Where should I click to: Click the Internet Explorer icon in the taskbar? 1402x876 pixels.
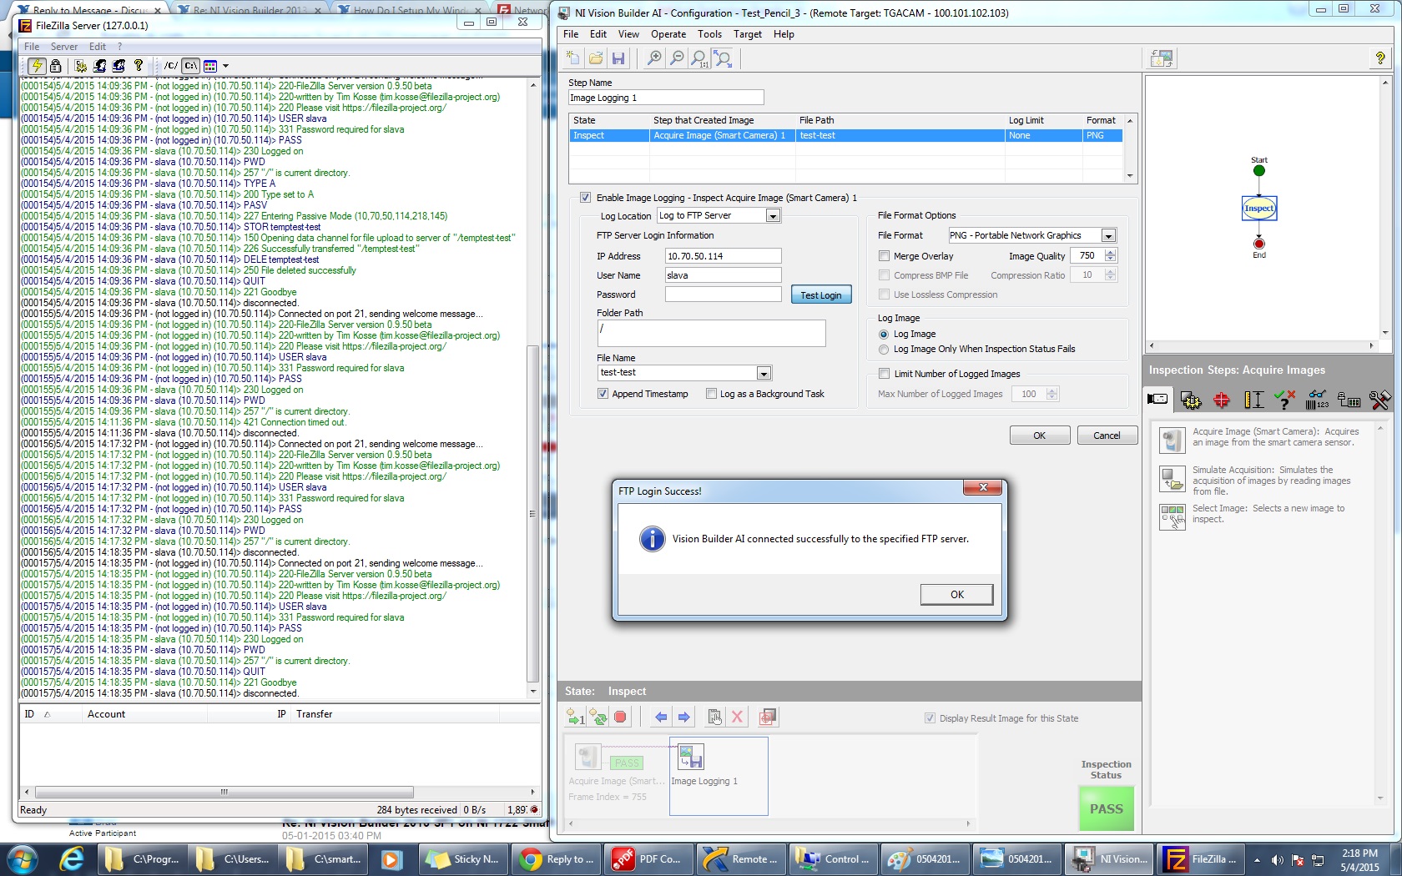coord(72,858)
